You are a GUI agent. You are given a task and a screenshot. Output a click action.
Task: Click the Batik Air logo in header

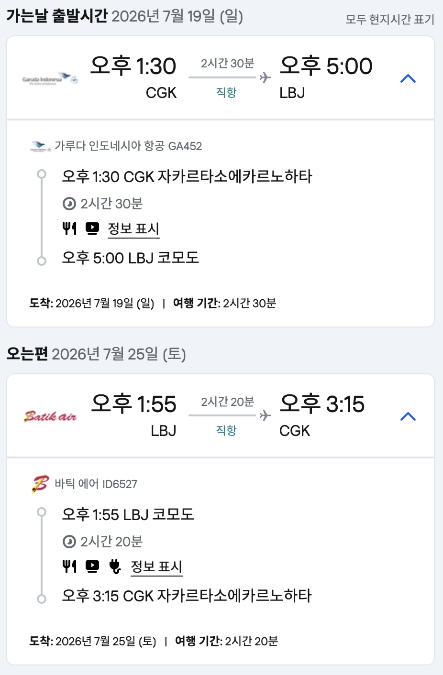point(50,416)
